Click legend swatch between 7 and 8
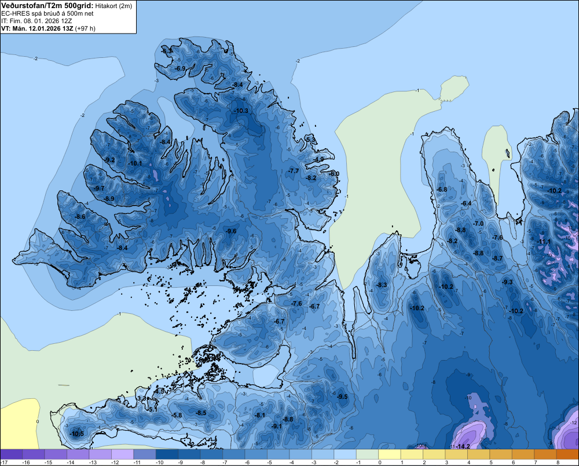Screen dimensions: 579x466 (x=545, y=454)
